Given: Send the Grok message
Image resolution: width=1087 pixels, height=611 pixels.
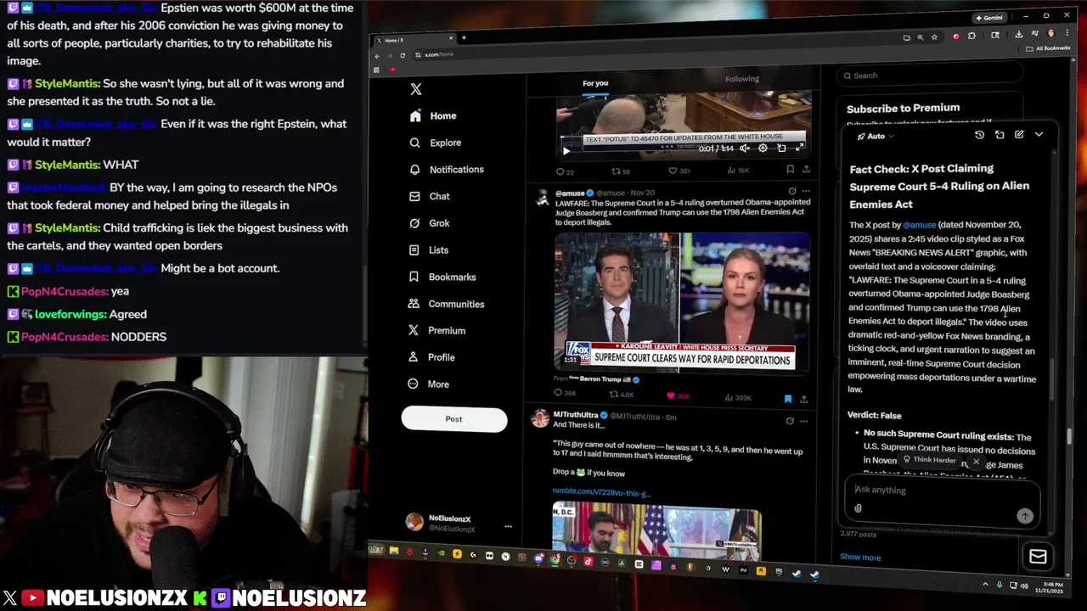Looking at the screenshot, I should [x=1025, y=516].
